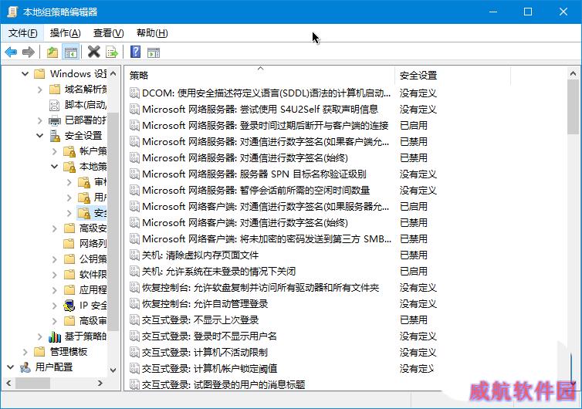Click the Back arrow toolbar icon

[x=11, y=52]
